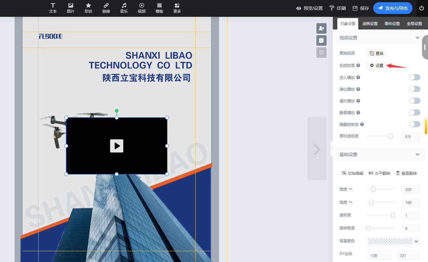Screen dimensions: 428x262
Task: Open 视频封面 设置 button
Action: tap(376, 65)
